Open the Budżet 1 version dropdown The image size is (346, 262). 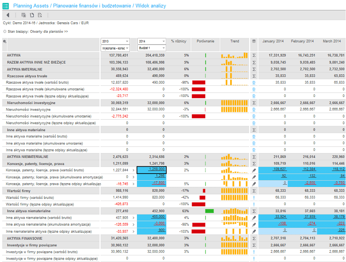[152, 48]
